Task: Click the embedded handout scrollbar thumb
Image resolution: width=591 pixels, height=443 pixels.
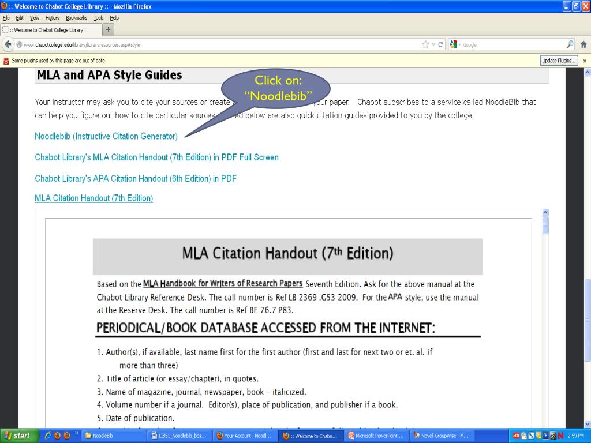Action: point(545,226)
